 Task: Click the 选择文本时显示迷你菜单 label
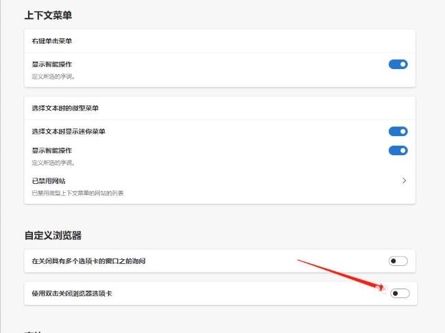coord(68,131)
